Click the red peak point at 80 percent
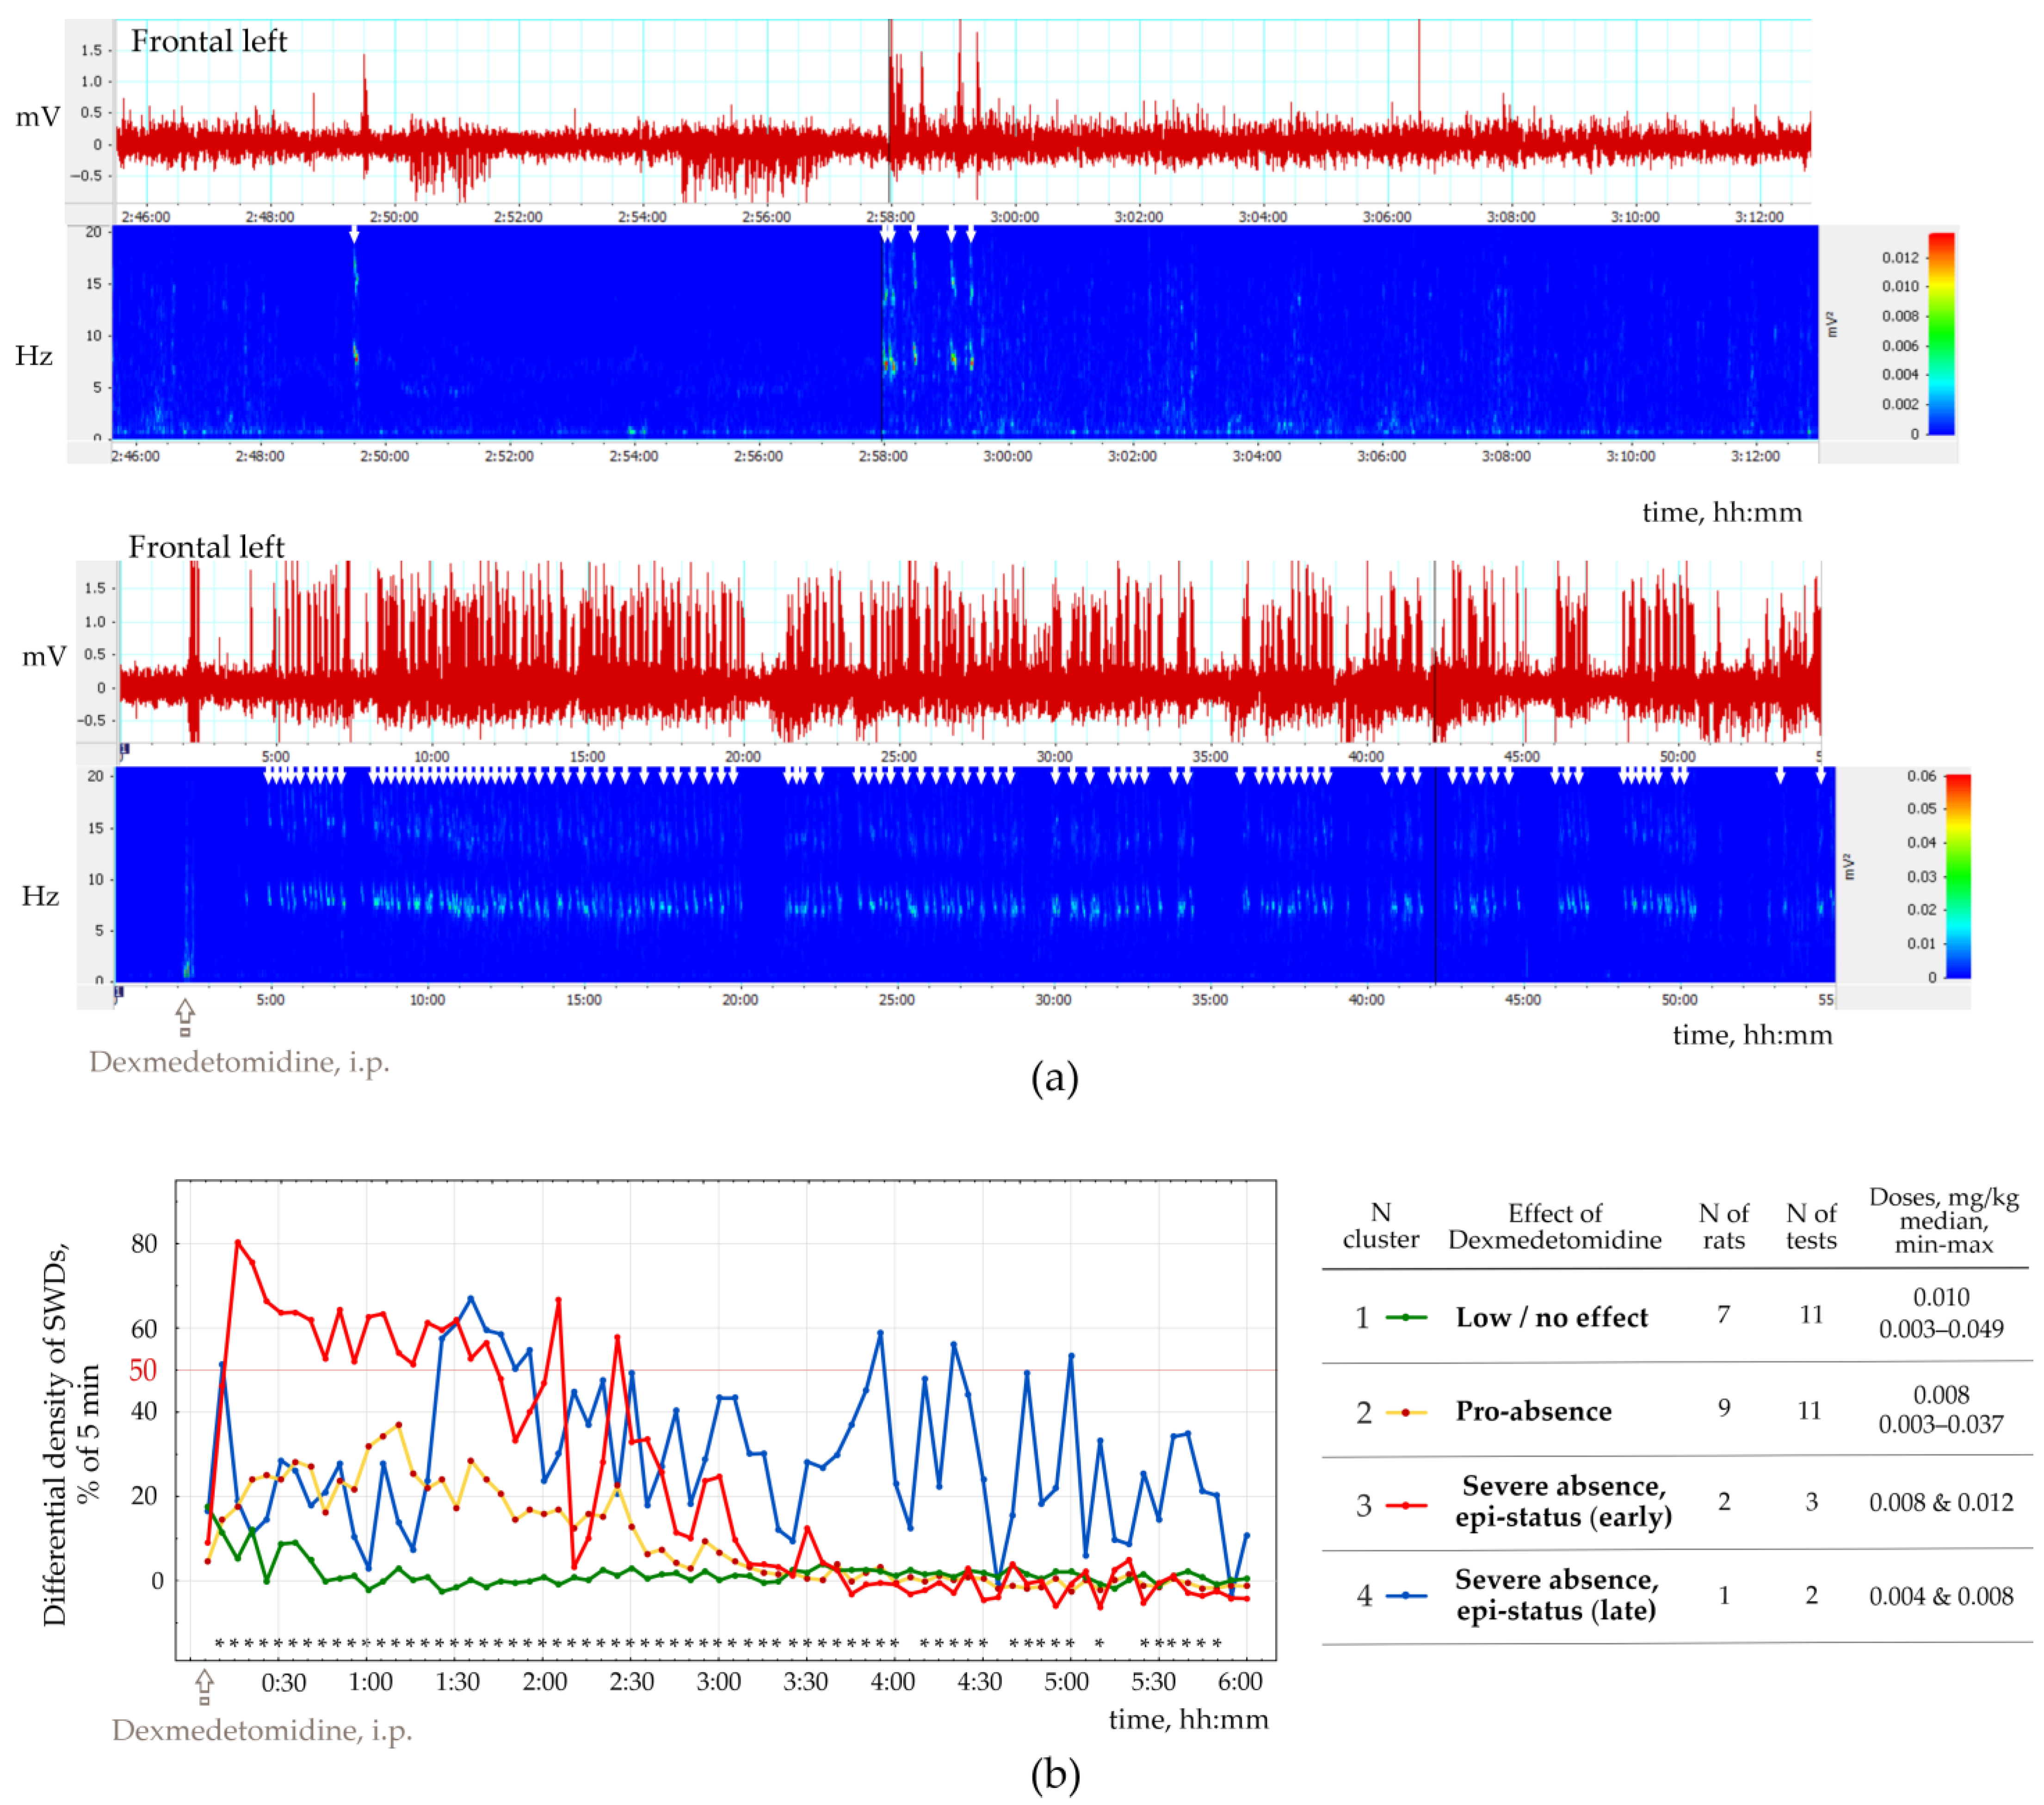Screen dimensions: 2044x1805 coord(238,1242)
